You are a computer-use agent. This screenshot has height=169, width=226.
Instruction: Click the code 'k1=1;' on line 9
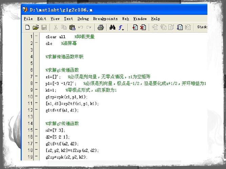point(51,90)
